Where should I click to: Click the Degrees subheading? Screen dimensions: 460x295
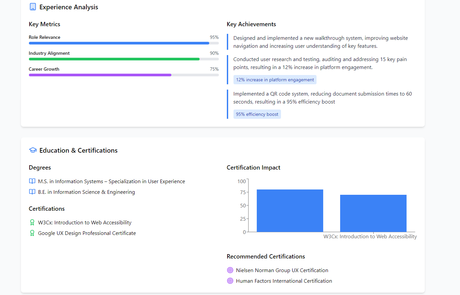(x=40, y=168)
